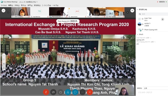
Task: Unmute the microphone using red mic button
Action: tap(46, 92)
